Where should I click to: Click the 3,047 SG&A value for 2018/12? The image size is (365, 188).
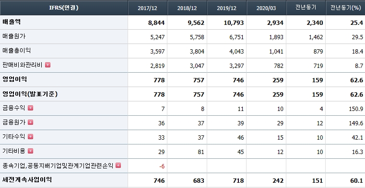click(x=197, y=66)
